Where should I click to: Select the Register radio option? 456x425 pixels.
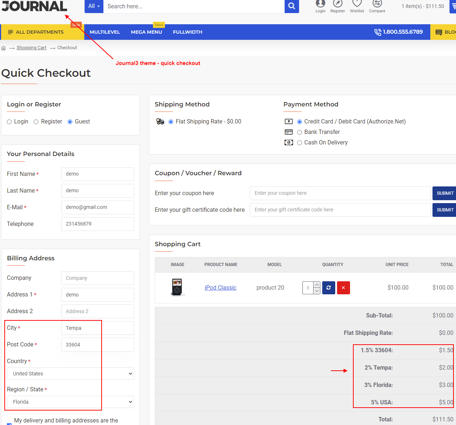(36, 122)
